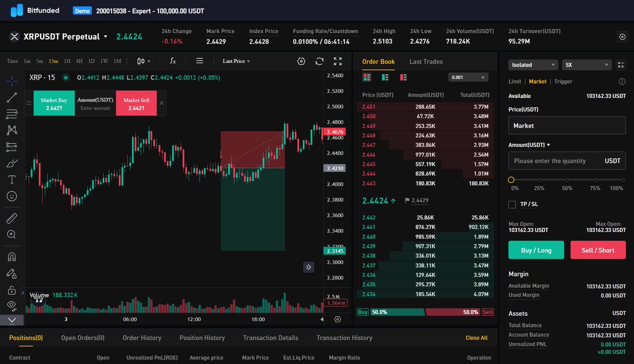Open the top-right trading preferences icon
The width and height of the screenshot is (634, 364).
622,36
